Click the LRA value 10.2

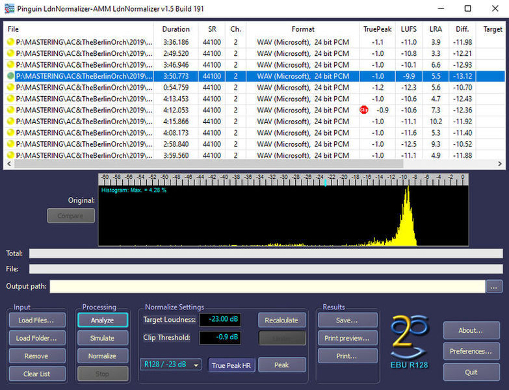pos(436,122)
